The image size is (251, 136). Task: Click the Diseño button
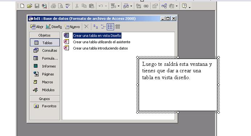click(x=54, y=27)
